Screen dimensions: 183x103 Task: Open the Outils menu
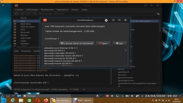point(75,10)
